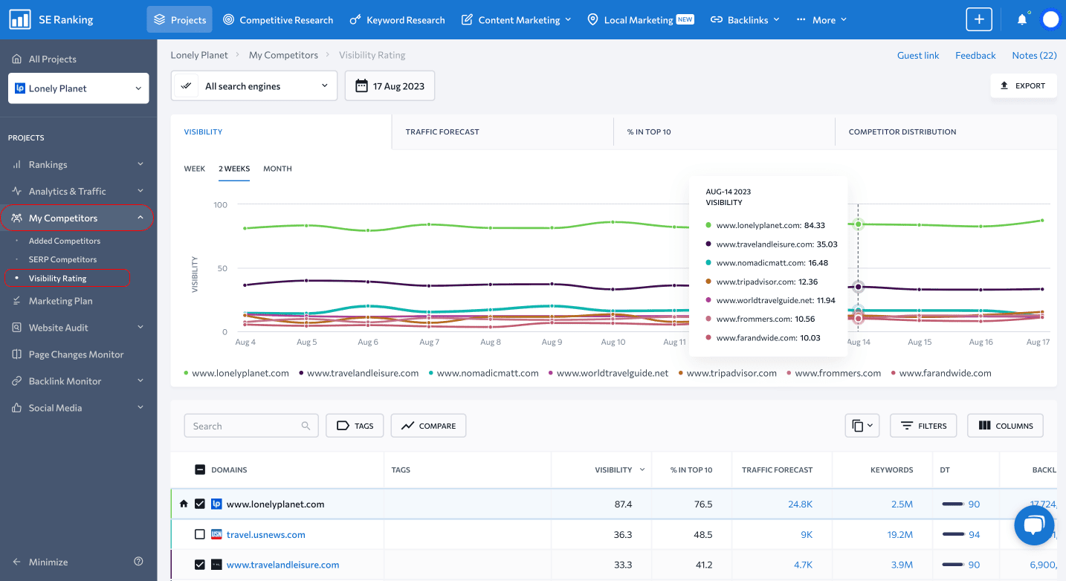The image size is (1066, 581).
Task: Toggle the select-all domains checkbox
Action: (x=199, y=470)
